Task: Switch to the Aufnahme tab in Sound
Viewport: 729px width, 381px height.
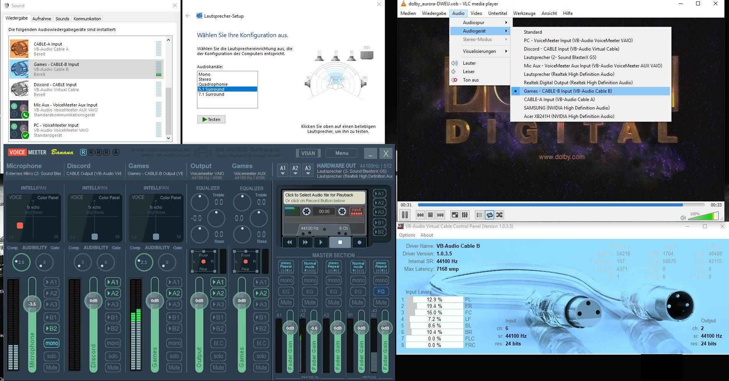Action: [x=41, y=19]
